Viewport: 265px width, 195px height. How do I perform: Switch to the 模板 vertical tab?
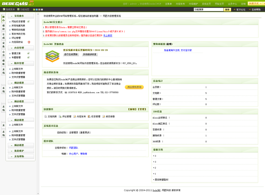pyautogui.click(x=4, y=62)
